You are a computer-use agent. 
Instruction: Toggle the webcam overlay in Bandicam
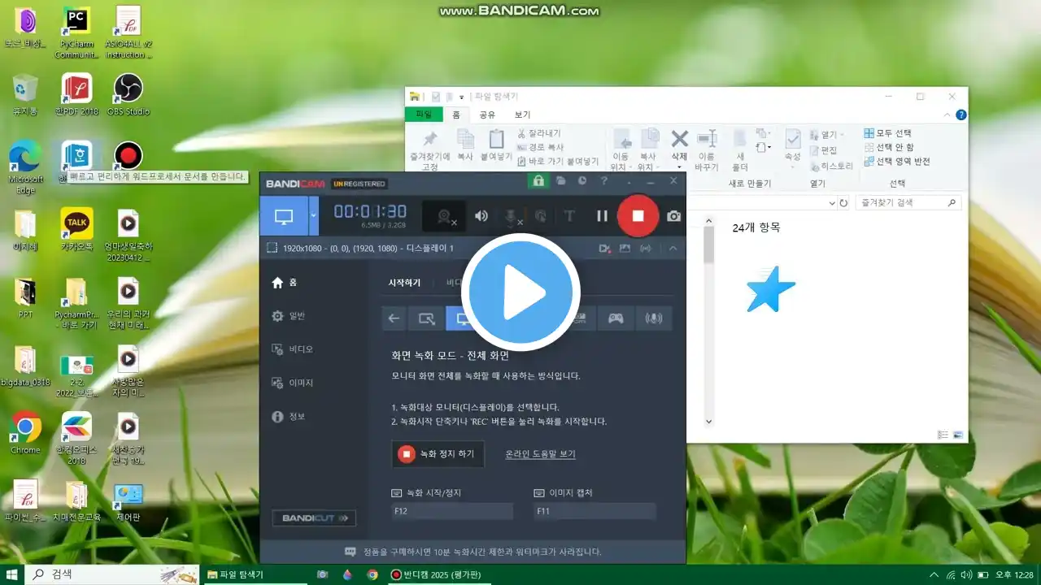445,216
